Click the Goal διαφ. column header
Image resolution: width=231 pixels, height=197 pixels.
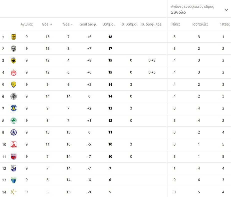point(88,24)
